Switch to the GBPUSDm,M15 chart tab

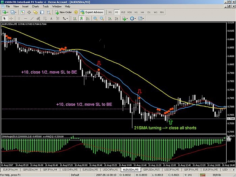point(151,169)
